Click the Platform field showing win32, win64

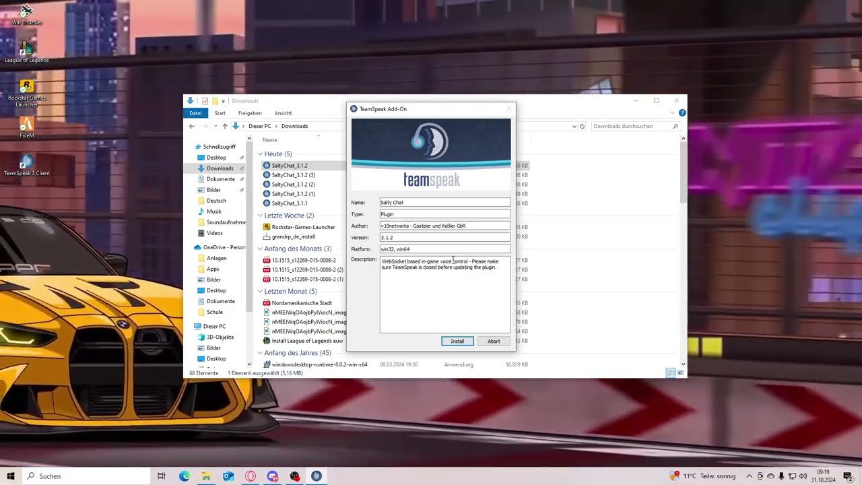445,249
